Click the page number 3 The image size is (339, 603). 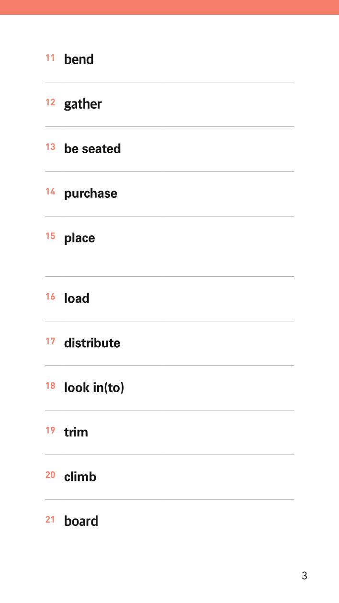pyautogui.click(x=305, y=576)
